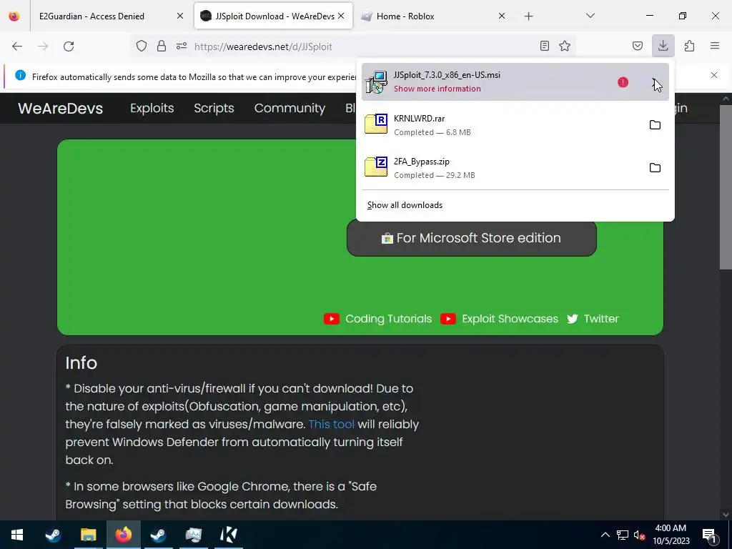732x549 pixels.
Task: Open containing folder for 2FA_Bypass.zip
Action: (655, 167)
